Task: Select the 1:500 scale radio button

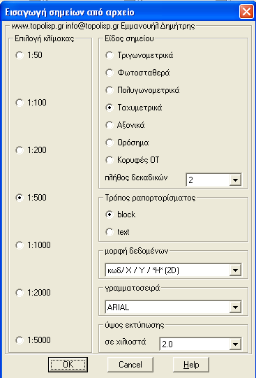Action: [20, 198]
